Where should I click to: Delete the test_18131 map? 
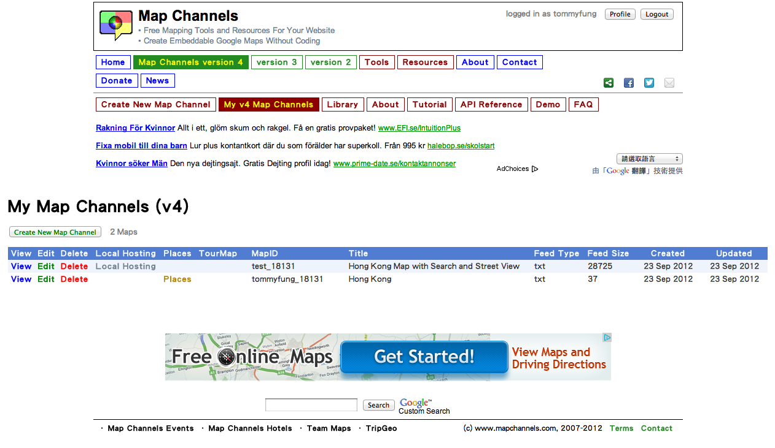(74, 267)
